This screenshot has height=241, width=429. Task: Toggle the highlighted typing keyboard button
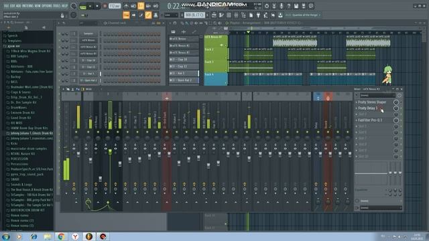click(x=126, y=15)
